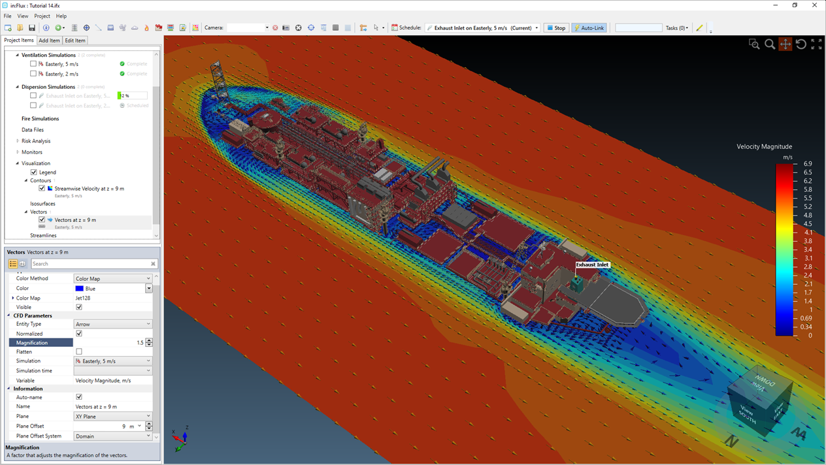Click the diagonal line toolbar icon

coord(98,28)
